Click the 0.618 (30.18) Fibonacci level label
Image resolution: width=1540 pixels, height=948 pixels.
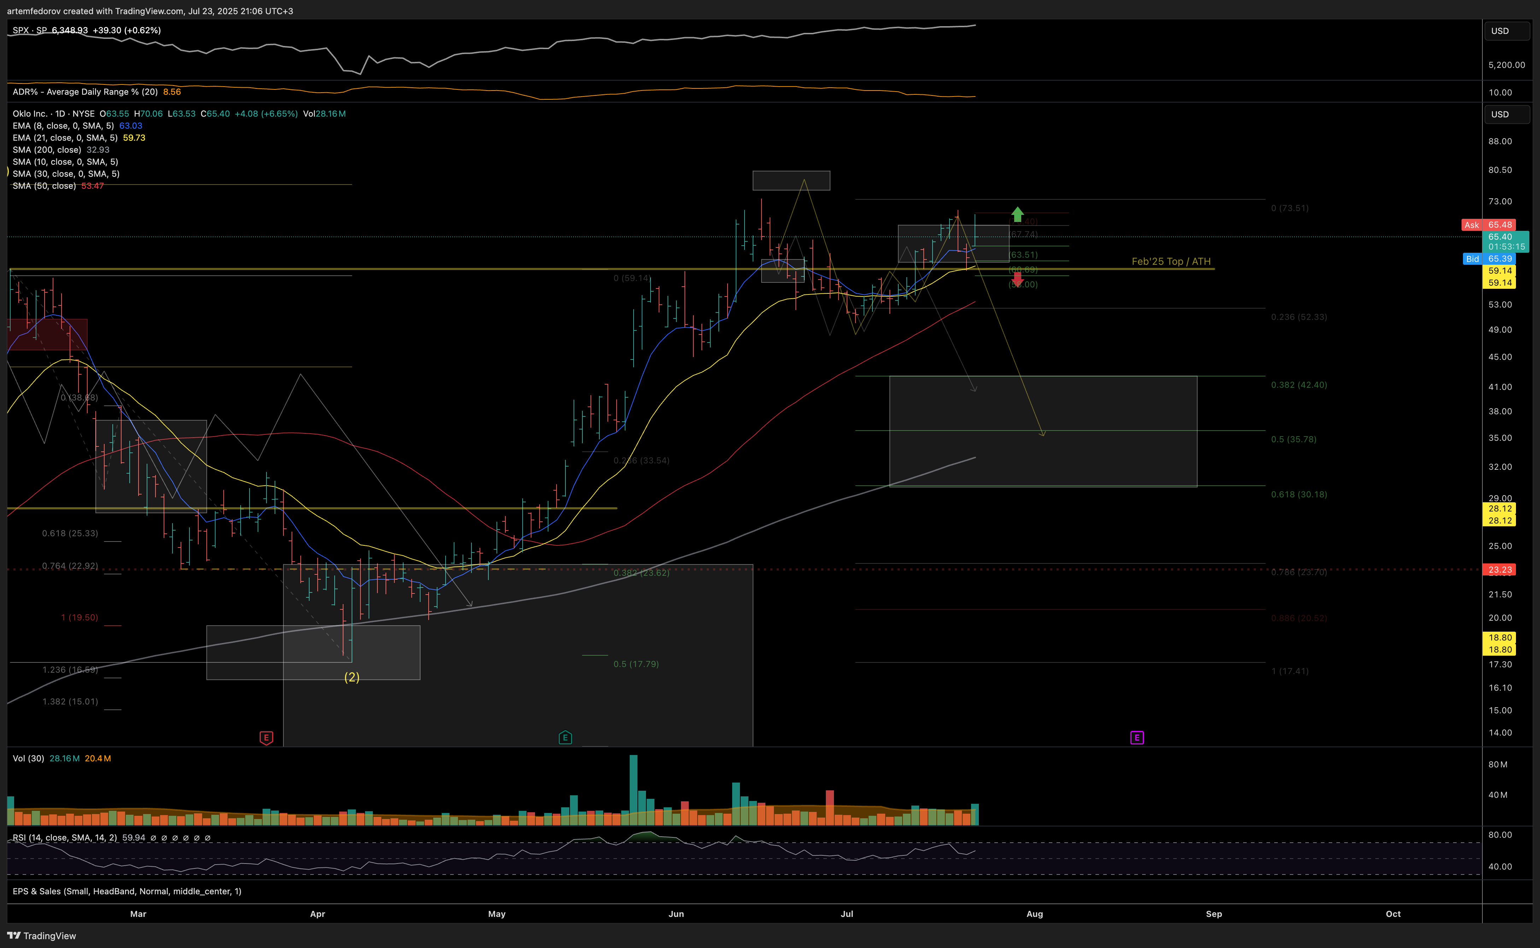pos(1299,495)
